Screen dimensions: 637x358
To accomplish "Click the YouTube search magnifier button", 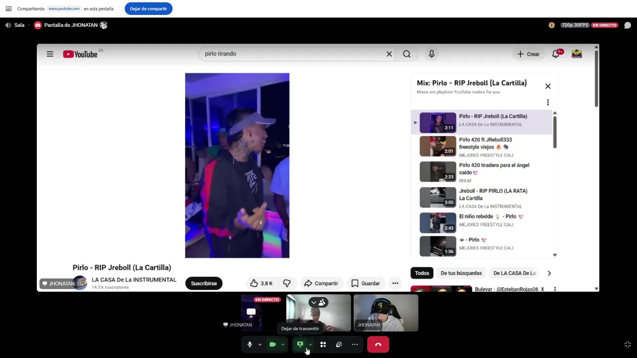I will pos(407,54).
